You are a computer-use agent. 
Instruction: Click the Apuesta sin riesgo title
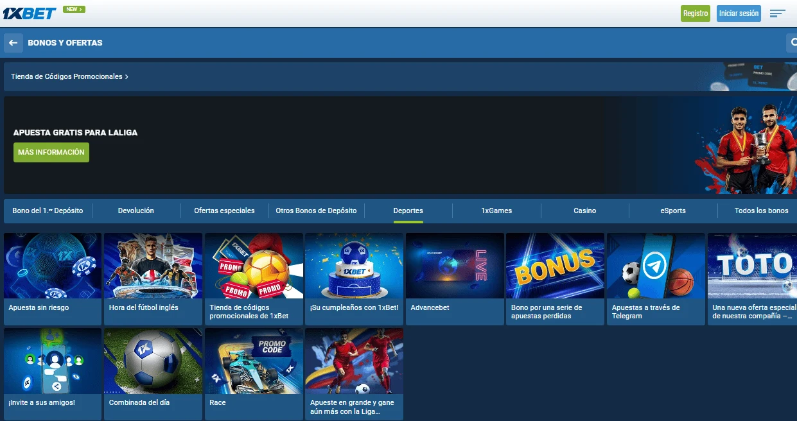pos(39,308)
